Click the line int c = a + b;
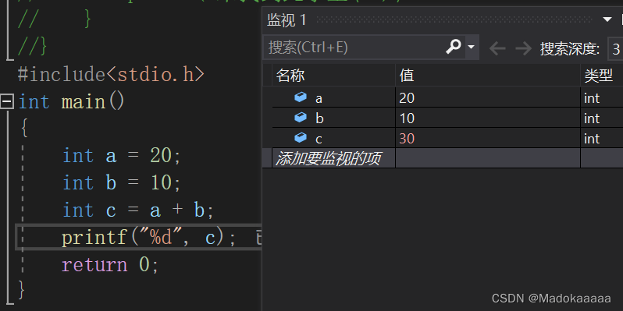The image size is (623, 311). (x=138, y=210)
